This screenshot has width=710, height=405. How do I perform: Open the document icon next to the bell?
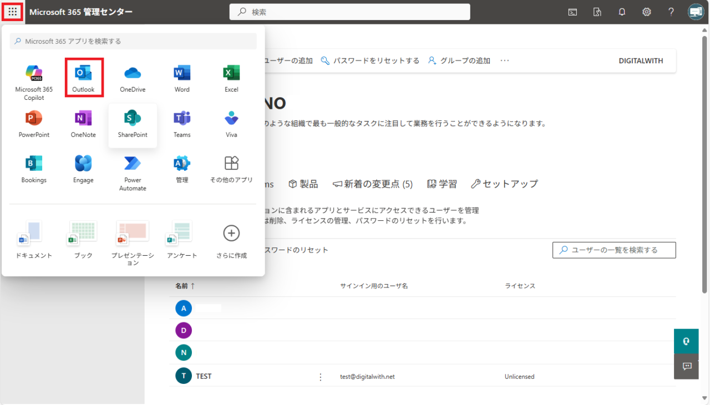[597, 12]
